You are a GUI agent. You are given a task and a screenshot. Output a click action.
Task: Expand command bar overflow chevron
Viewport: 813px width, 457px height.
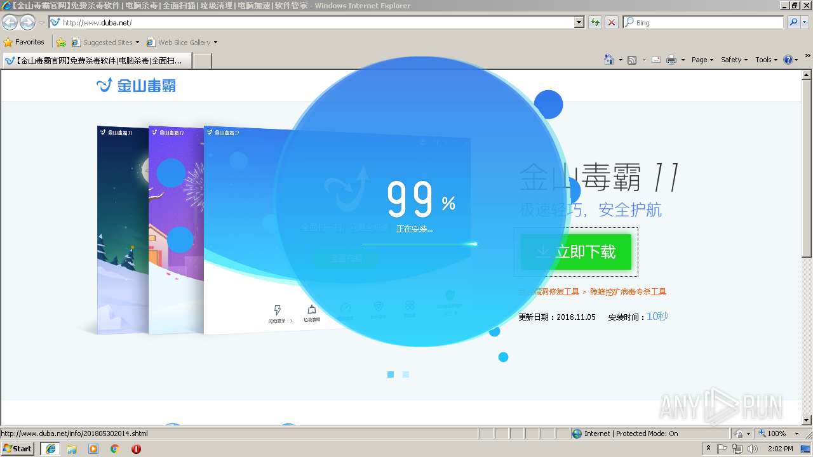[x=808, y=57]
